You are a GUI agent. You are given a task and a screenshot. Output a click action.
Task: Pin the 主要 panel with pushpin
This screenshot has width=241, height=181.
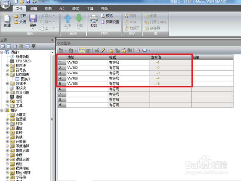(52, 40)
